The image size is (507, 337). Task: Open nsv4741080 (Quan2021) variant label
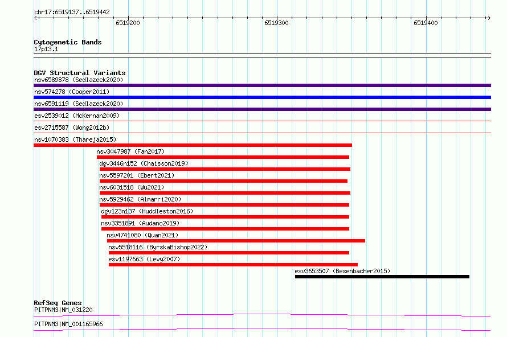coord(142,235)
